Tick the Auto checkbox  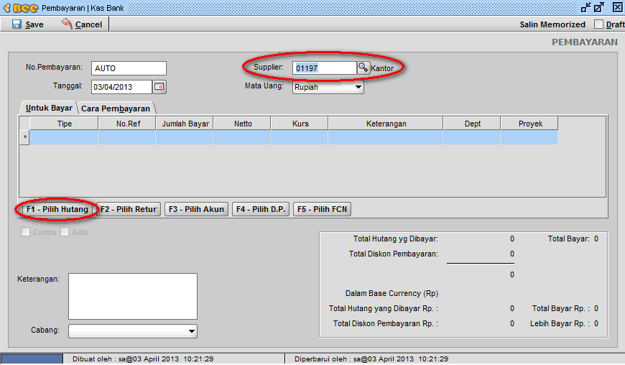pos(65,232)
